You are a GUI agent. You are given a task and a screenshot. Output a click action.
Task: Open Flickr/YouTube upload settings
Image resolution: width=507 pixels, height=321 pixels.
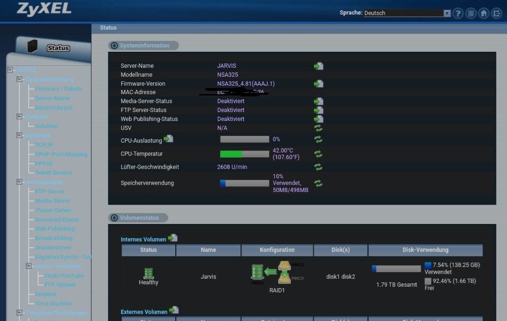[64, 275]
